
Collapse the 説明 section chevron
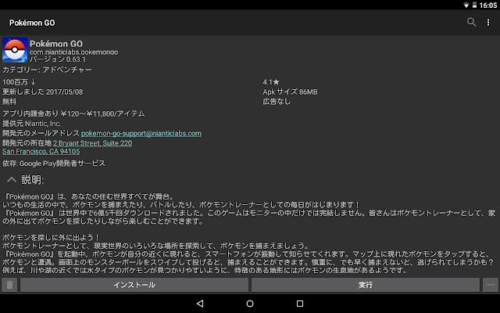pos(12,180)
